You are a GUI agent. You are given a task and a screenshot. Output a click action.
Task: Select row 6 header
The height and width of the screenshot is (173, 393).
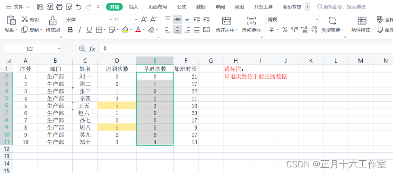pos(7,106)
